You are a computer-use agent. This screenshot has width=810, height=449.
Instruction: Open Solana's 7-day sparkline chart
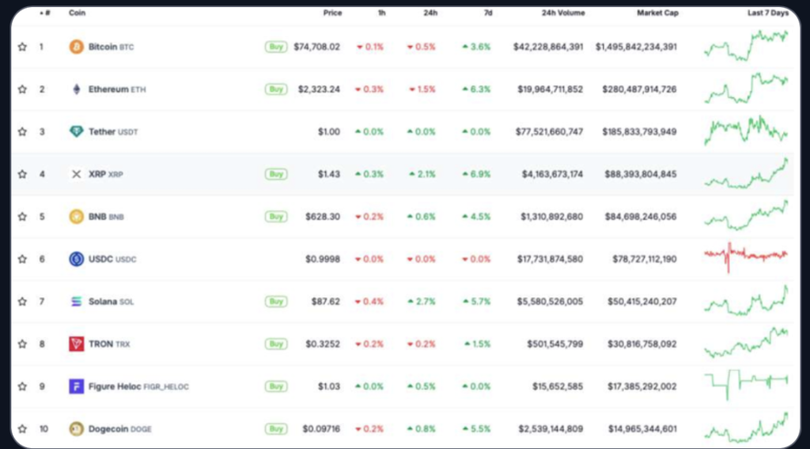pyautogui.click(x=747, y=300)
